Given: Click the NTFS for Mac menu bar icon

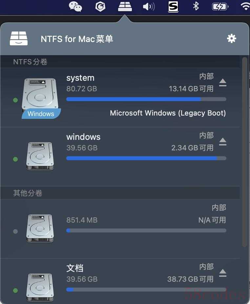Looking at the screenshot, I should coord(125,7).
